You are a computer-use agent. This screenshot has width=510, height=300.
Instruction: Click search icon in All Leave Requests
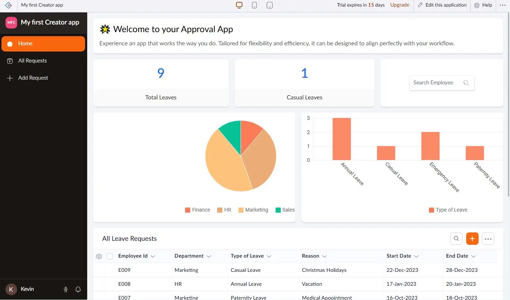(456, 239)
